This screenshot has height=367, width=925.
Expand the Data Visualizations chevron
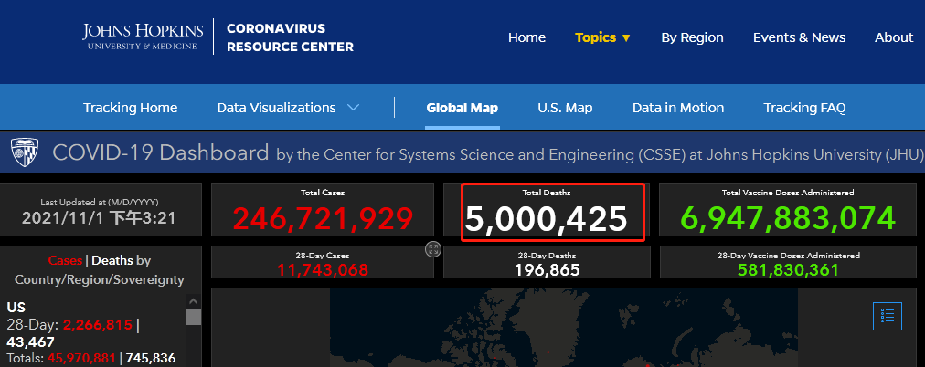point(354,108)
